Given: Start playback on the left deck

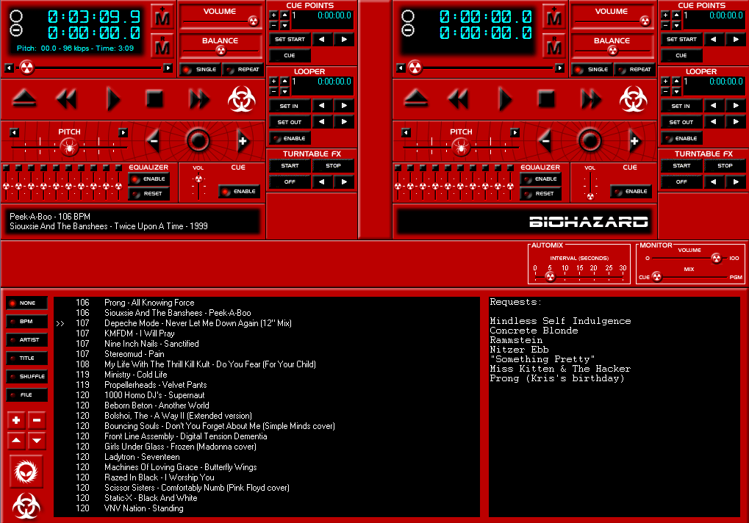Looking at the screenshot, I should pyautogui.click(x=112, y=99).
